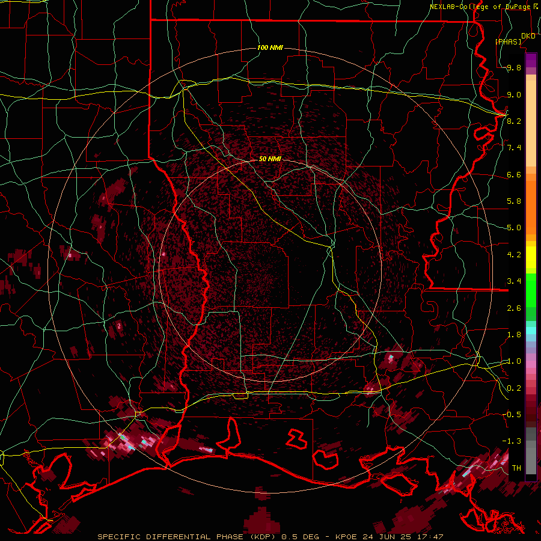The height and width of the screenshot is (541, 541).
Task: Select the 1.8 legend value
Action: point(514,335)
